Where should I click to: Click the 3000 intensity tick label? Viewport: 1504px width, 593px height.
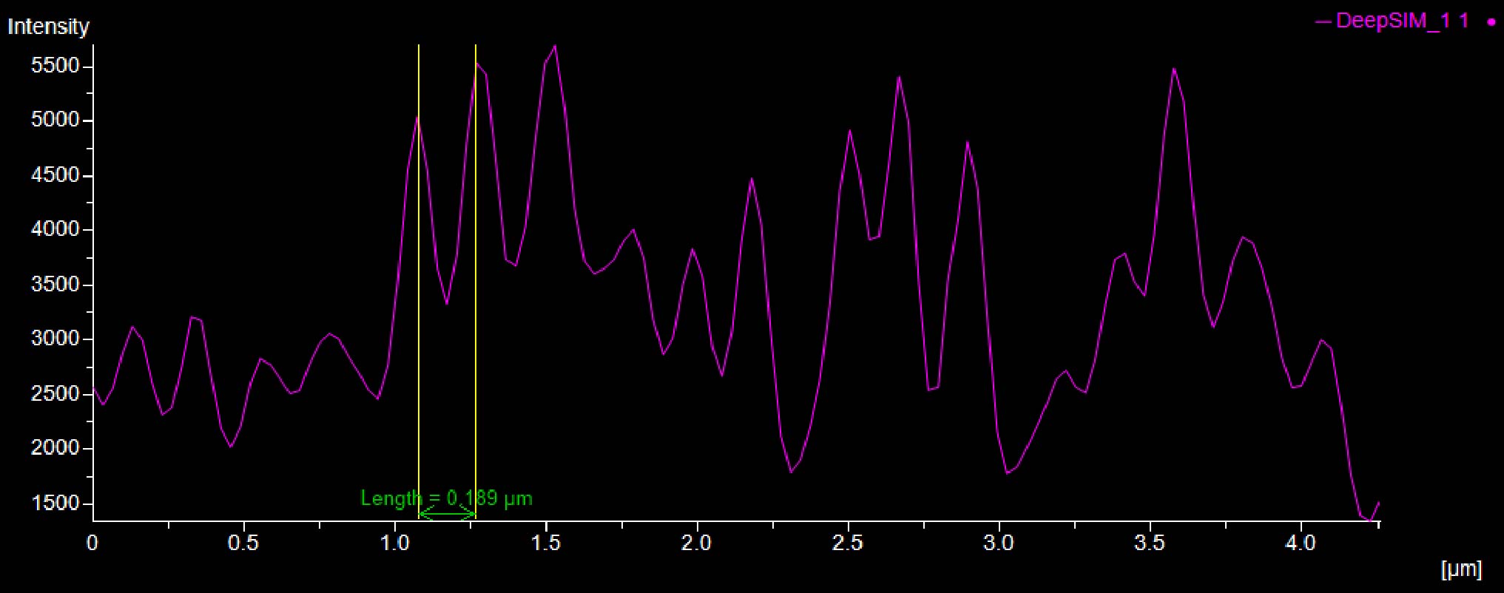(55, 339)
